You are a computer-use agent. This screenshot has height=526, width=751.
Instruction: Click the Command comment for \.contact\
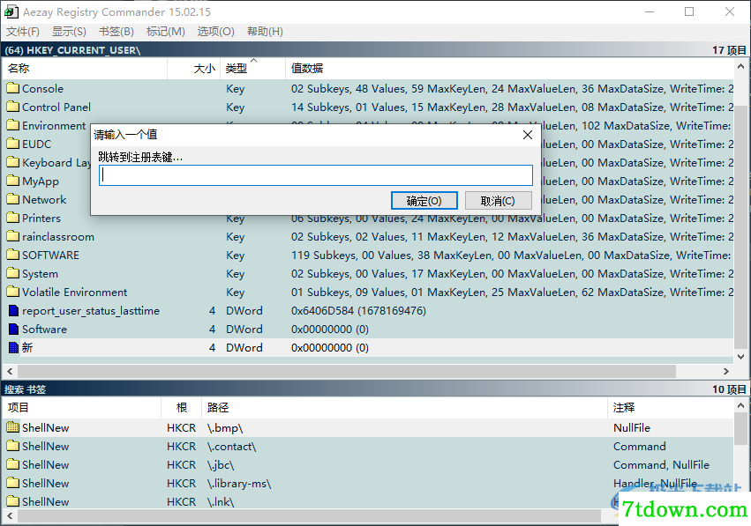coord(640,446)
